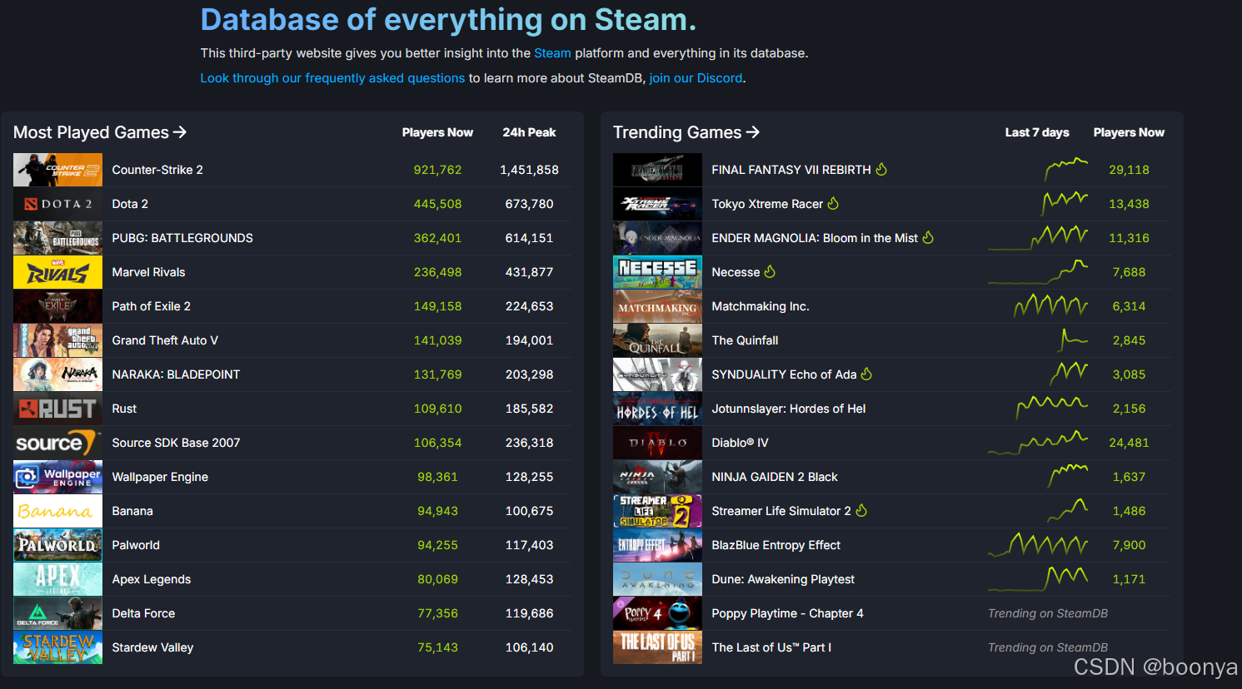This screenshot has height=689, width=1242.
Task: Click Counter-Strike 2 player count 921,762
Action: point(437,170)
